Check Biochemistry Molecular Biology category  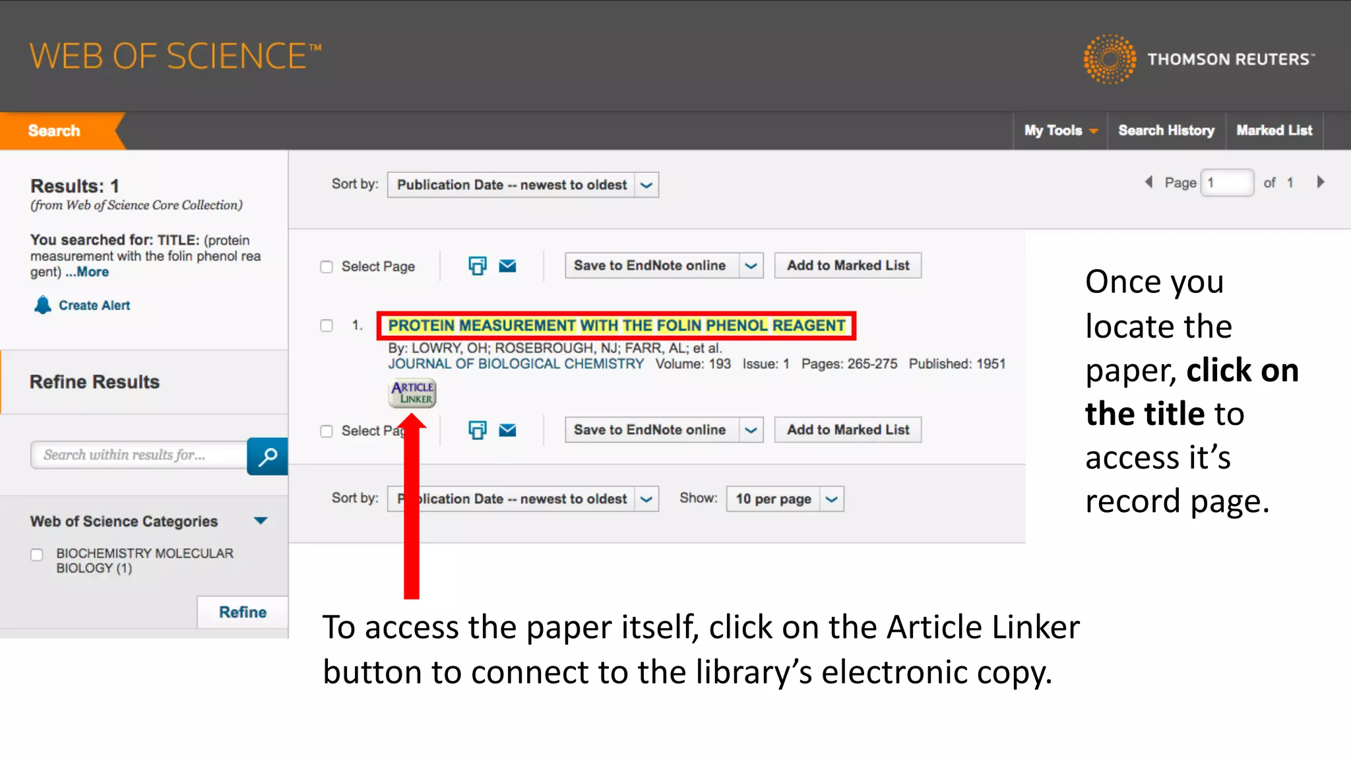[x=37, y=555]
